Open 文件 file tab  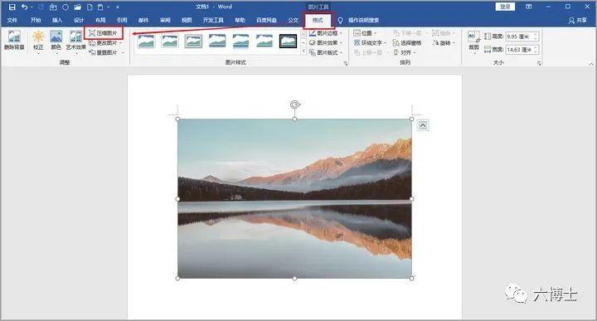click(12, 20)
